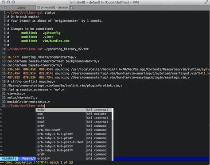
Task: Open a new tab with the plus icon
Action: [x=72, y=8]
